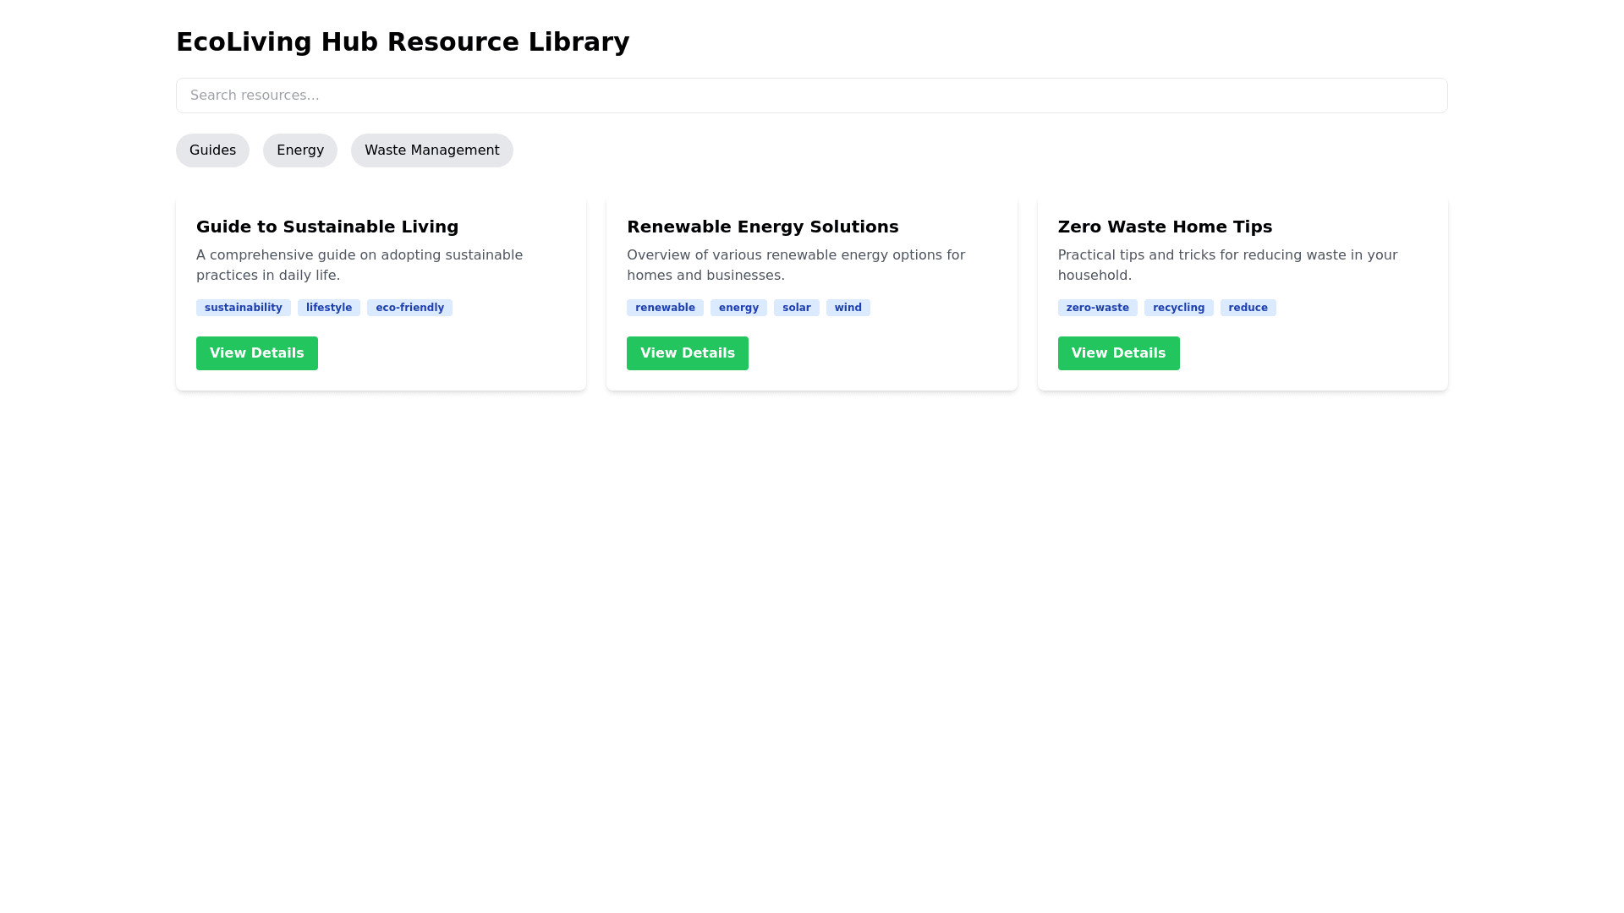
Task: Click the Zero Waste Home Tips heading
Action: [x=1165, y=227]
